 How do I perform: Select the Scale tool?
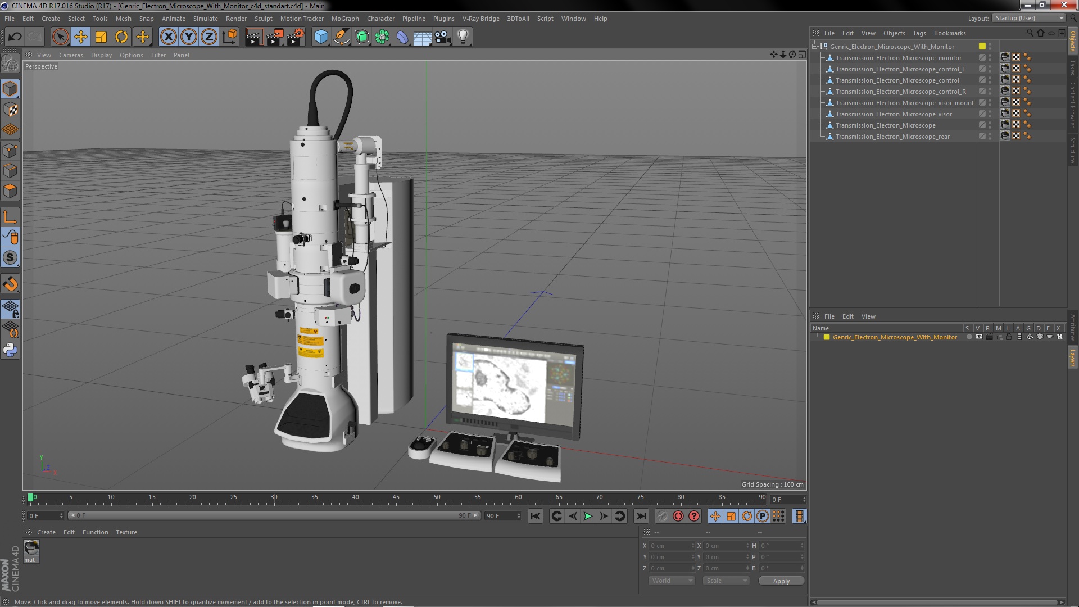(x=101, y=37)
